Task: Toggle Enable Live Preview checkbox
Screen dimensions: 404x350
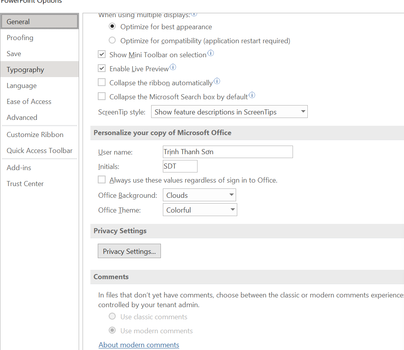Action: 102,68
